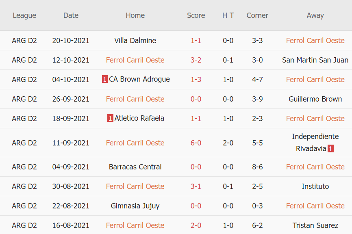352x234 pixels.
Task: Click the League column header
Action: coord(24,15)
